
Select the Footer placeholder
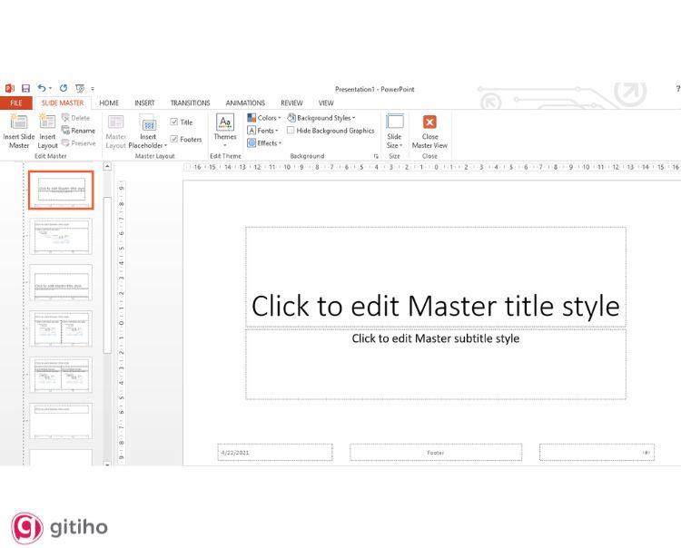coord(436,452)
